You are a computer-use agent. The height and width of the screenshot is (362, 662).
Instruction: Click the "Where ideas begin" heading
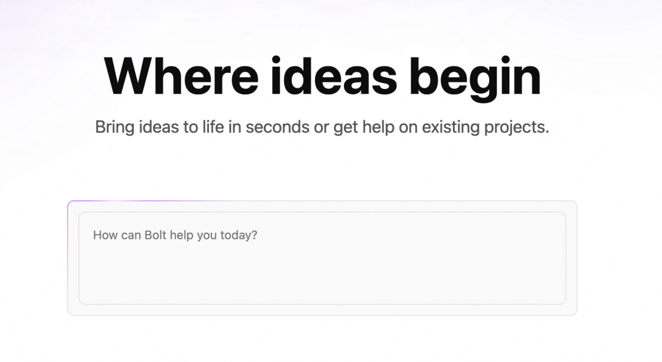(x=322, y=78)
